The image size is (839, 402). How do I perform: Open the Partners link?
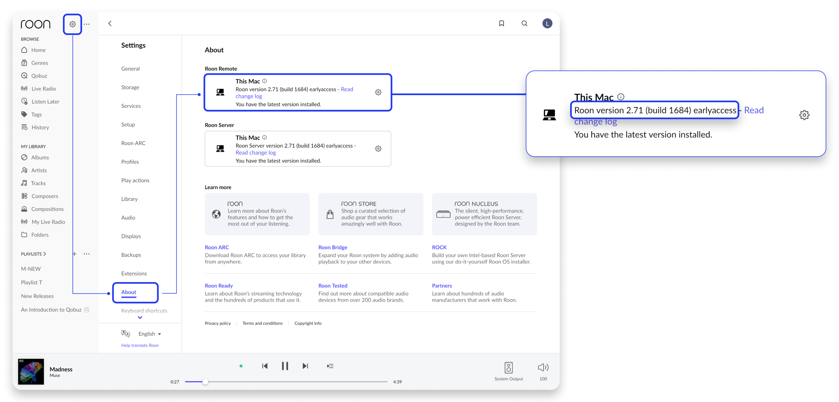coord(442,285)
